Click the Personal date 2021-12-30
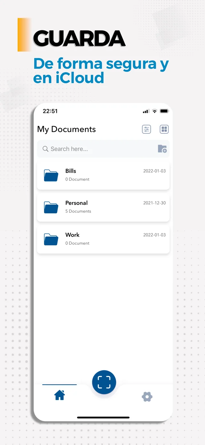This screenshot has width=205, height=445. 154,203
